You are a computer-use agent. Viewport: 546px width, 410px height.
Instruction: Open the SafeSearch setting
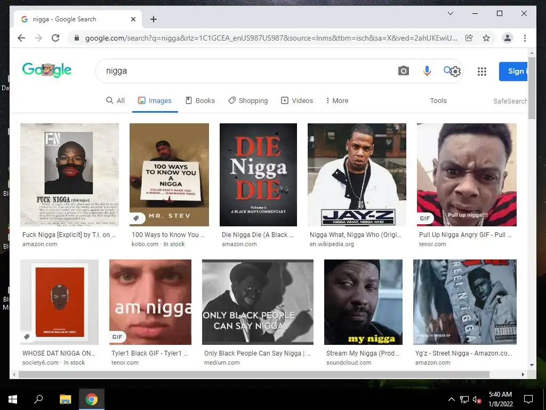click(510, 101)
